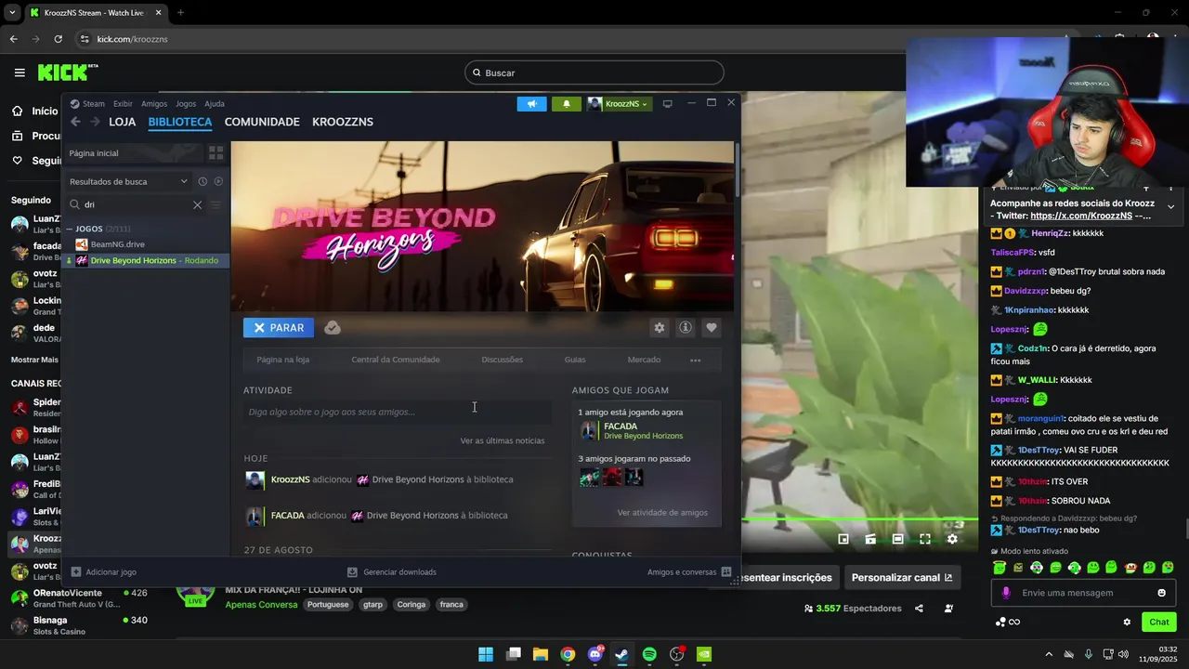Open Steam Big Picture monitor icon

[x=667, y=104]
